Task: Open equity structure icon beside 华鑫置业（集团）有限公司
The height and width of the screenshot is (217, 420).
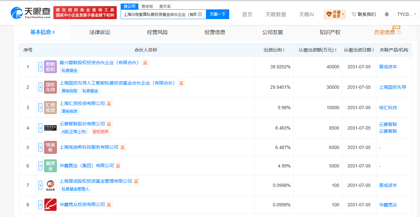Action: tap(118, 166)
